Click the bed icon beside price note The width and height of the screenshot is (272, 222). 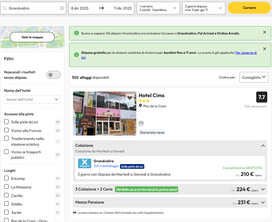point(75,212)
